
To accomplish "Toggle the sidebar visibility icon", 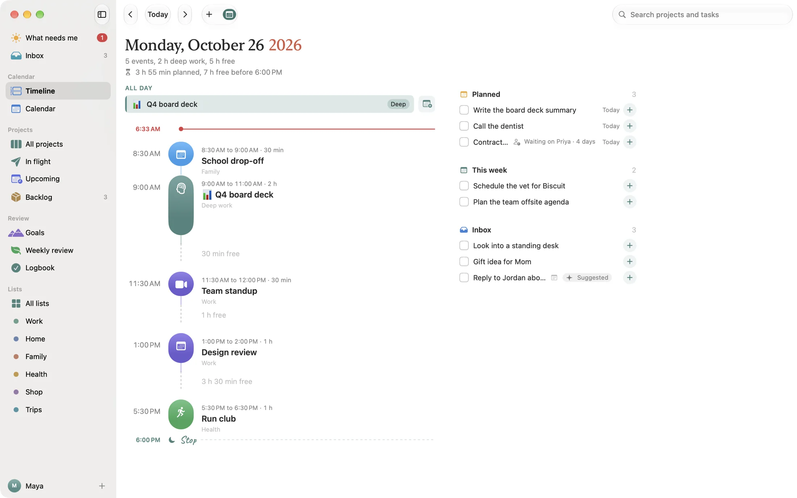I will pos(102,14).
